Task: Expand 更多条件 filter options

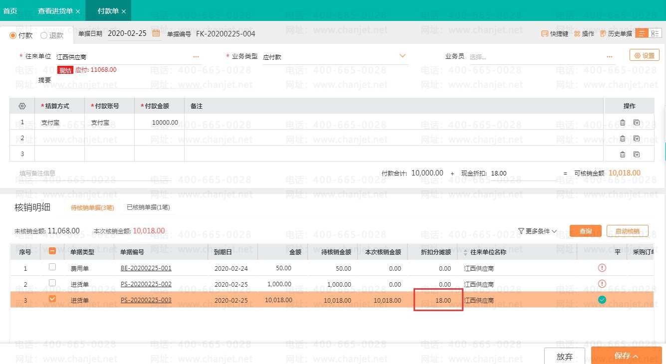Action: pyautogui.click(x=537, y=231)
